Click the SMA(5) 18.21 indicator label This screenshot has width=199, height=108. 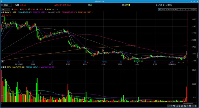click(10, 12)
